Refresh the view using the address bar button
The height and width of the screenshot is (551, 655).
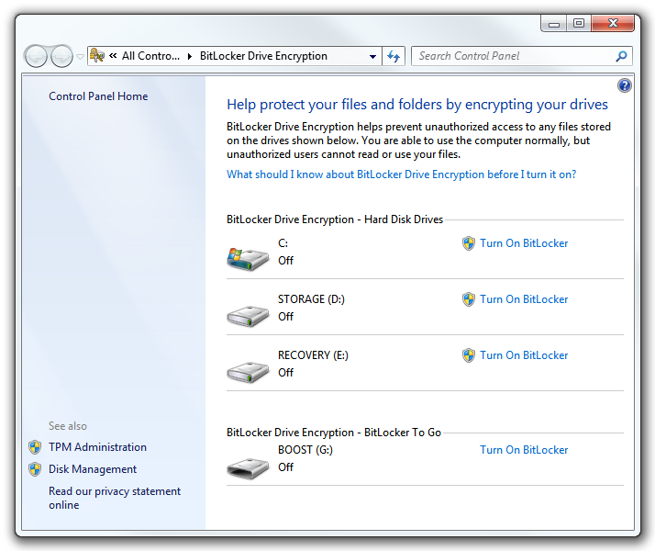point(394,56)
